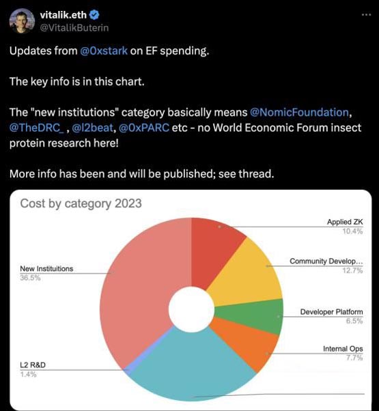
Task: Open the three-dot more options menu
Action: pos(366,15)
